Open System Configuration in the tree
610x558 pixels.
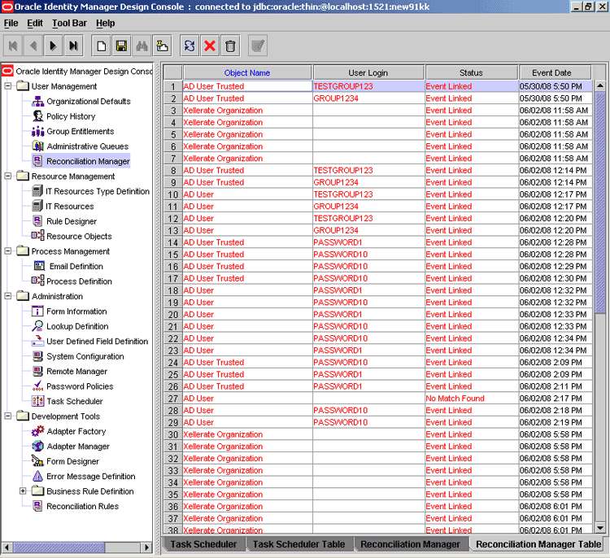85,356
